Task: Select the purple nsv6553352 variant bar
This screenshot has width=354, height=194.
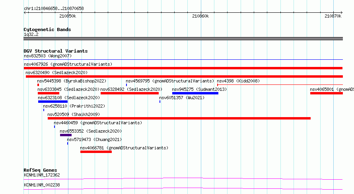Action: 66,135
